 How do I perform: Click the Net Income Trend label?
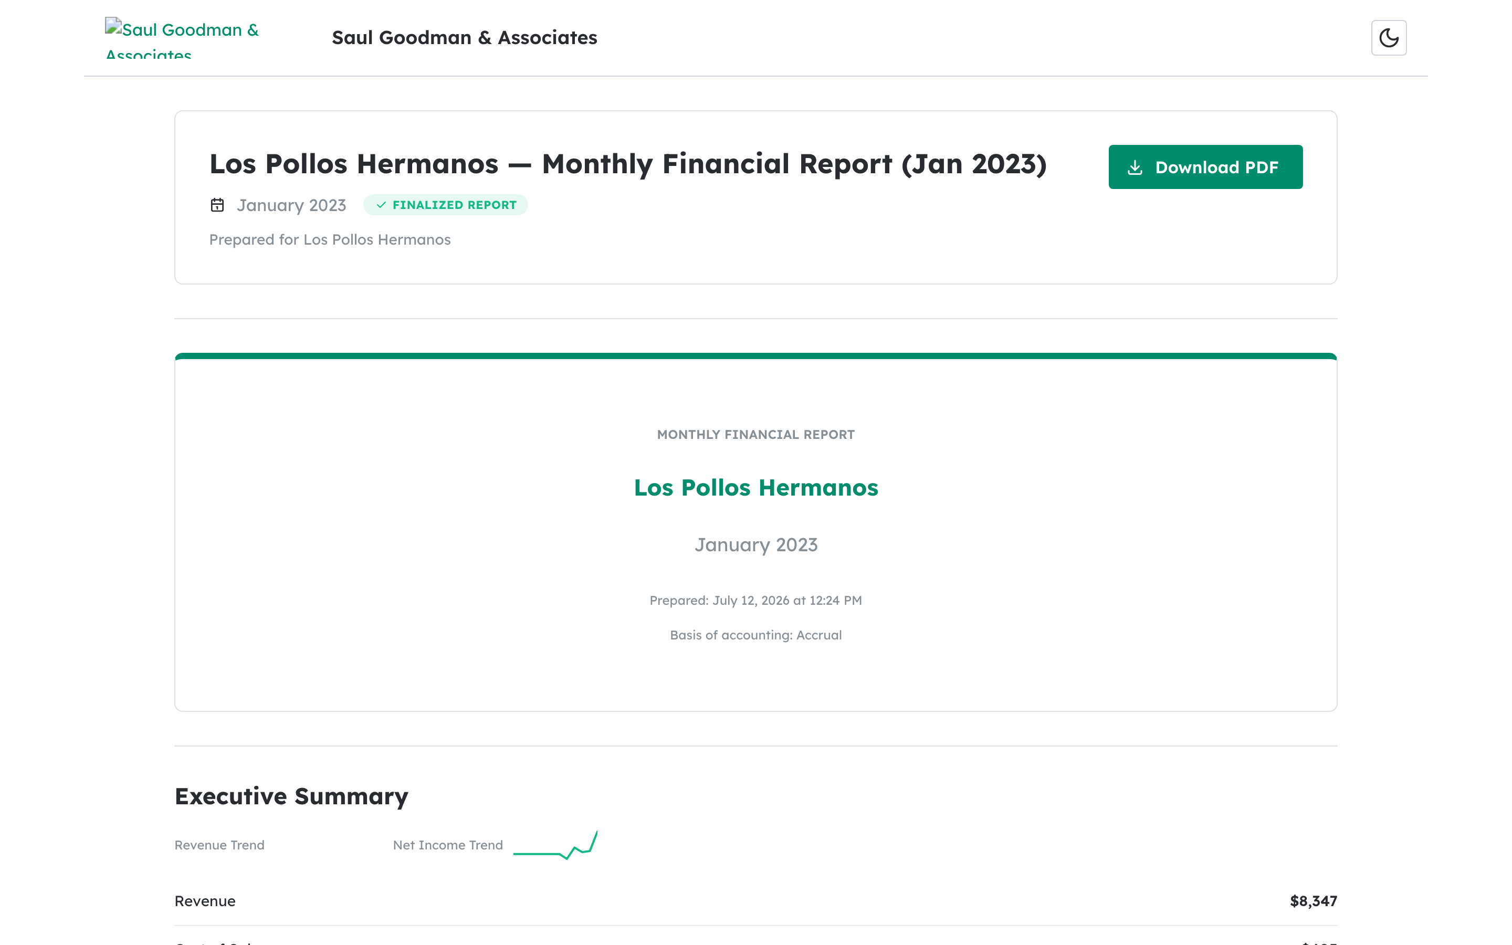tap(447, 845)
